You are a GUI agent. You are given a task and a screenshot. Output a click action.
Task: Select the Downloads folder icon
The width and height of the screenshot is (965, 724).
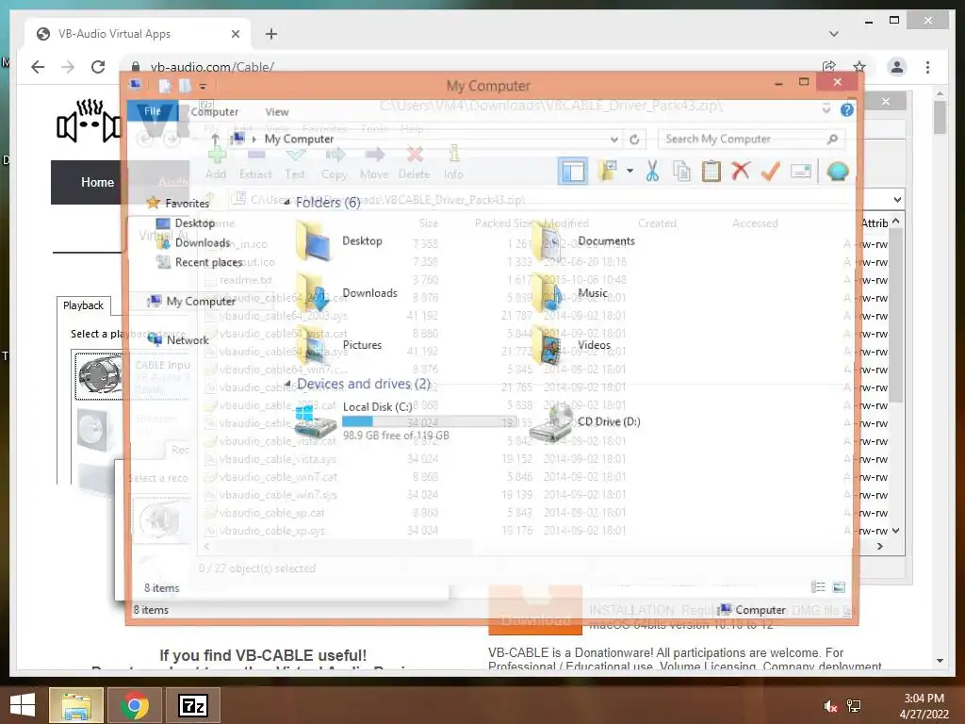(x=313, y=293)
